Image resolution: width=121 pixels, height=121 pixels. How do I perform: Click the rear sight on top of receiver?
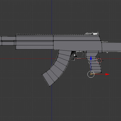click(92, 33)
